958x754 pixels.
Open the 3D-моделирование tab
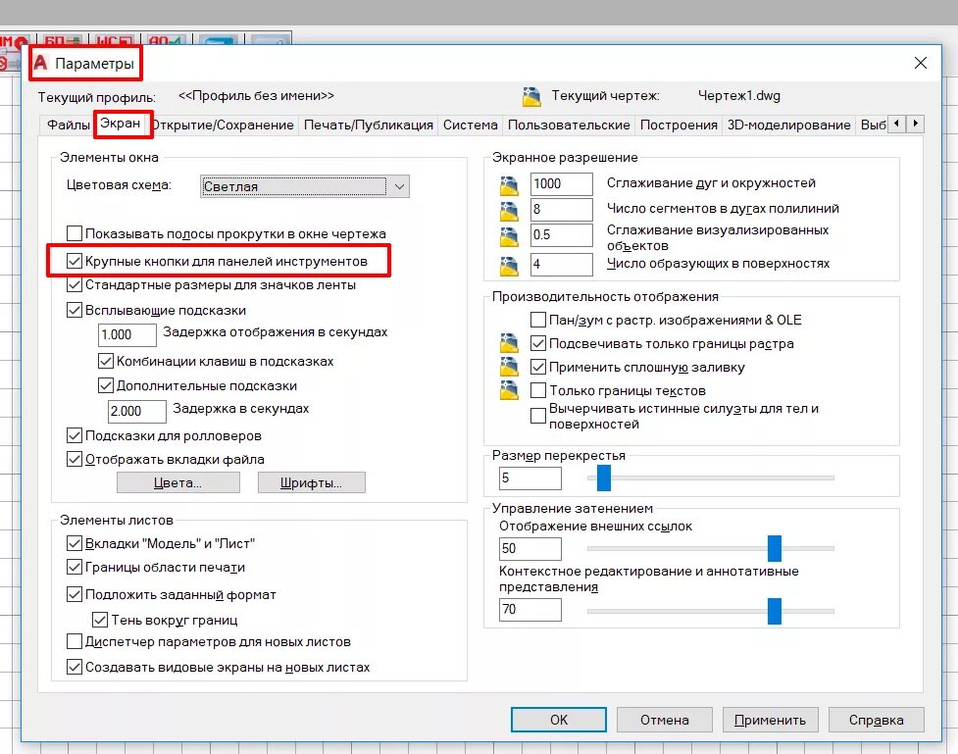[x=788, y=125]
